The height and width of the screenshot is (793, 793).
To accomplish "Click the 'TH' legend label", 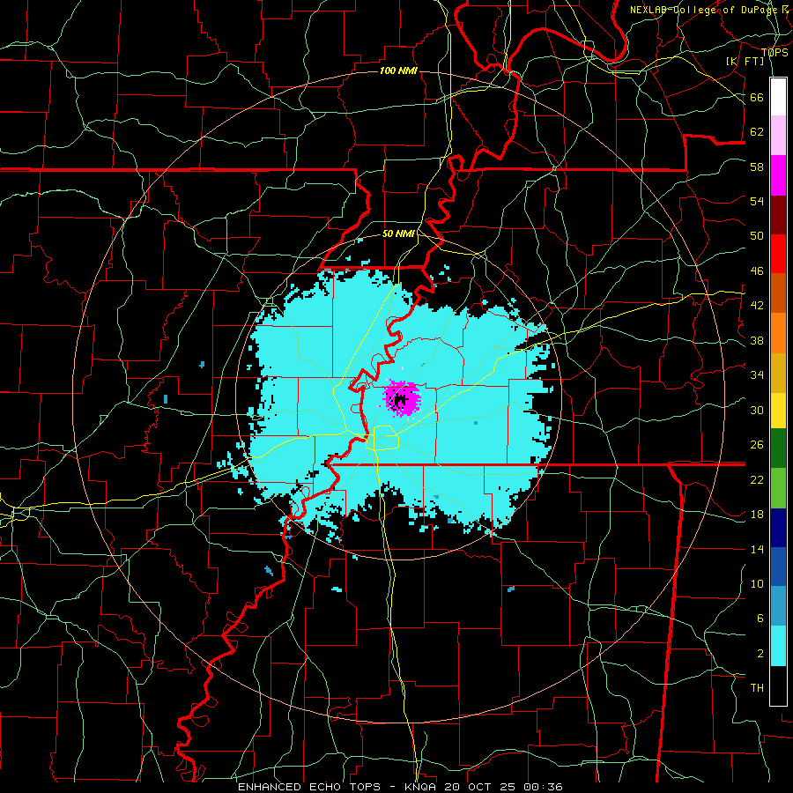I will tap(757, 688).
